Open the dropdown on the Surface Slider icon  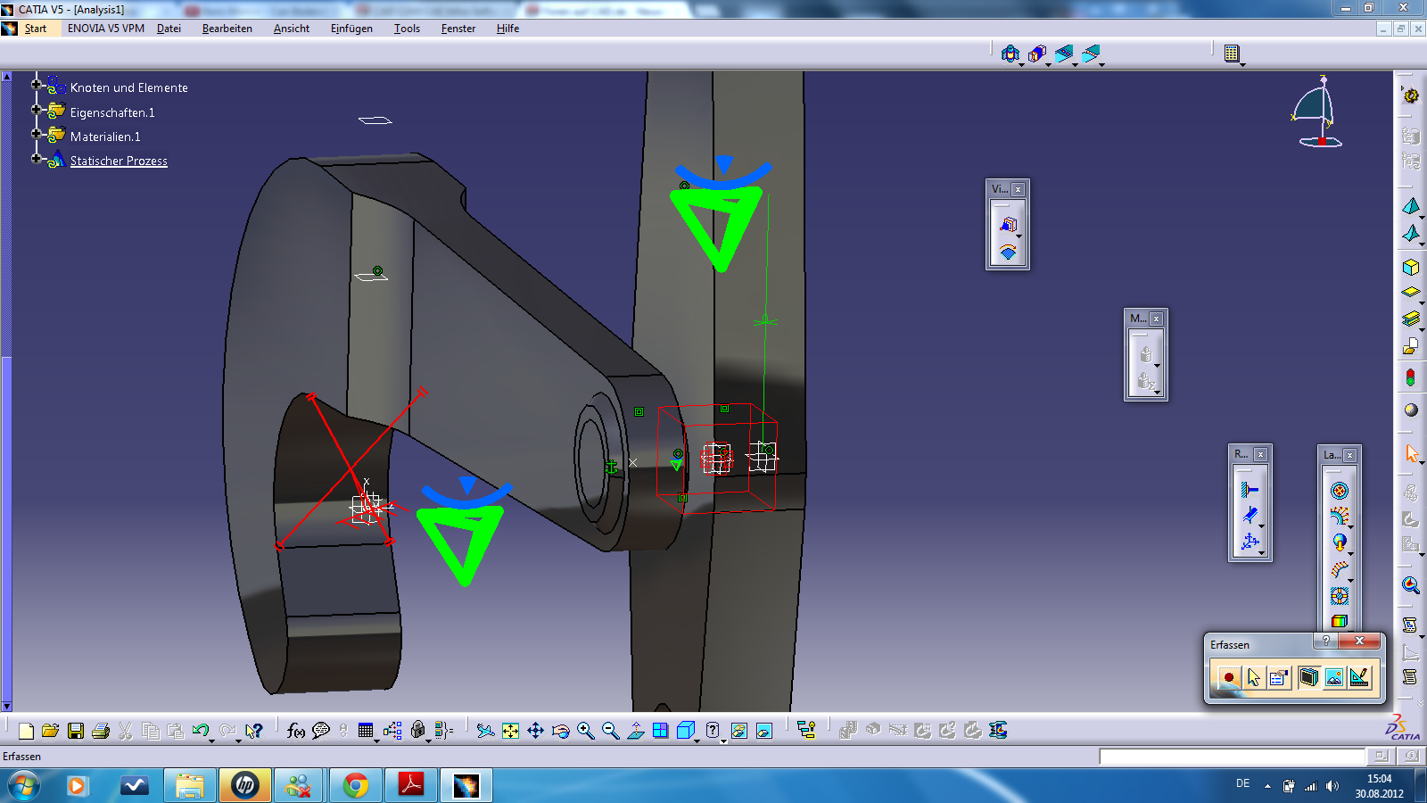1262,526
